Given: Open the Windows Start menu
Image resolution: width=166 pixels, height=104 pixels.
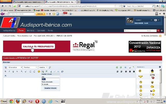Looking at the screenshot, I should coord(4,101).
